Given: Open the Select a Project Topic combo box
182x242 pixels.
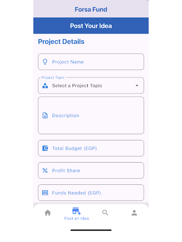Looking at the screenshot, I should click(91, 86).
